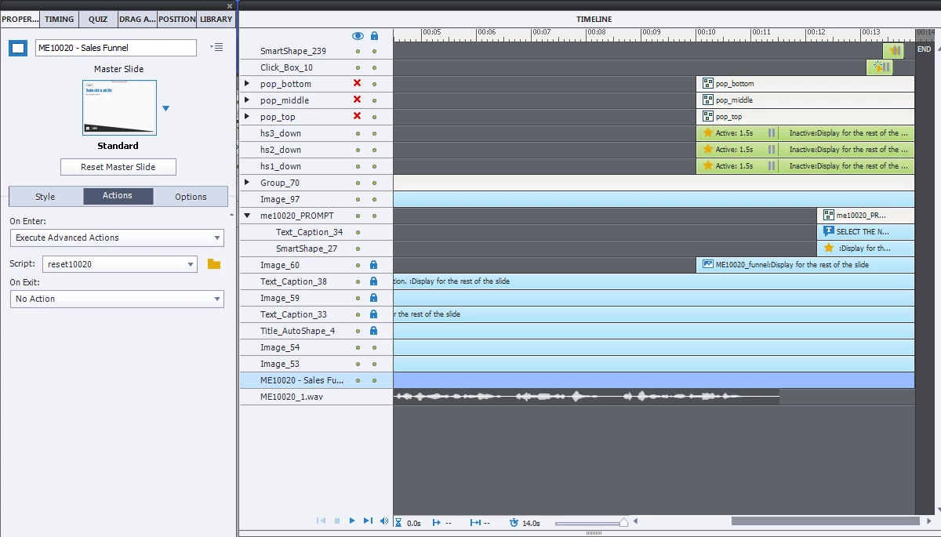The image size is (941, 537).
Task: Click the star effect icon on hs3_down bar
Action: coord(708,133)
